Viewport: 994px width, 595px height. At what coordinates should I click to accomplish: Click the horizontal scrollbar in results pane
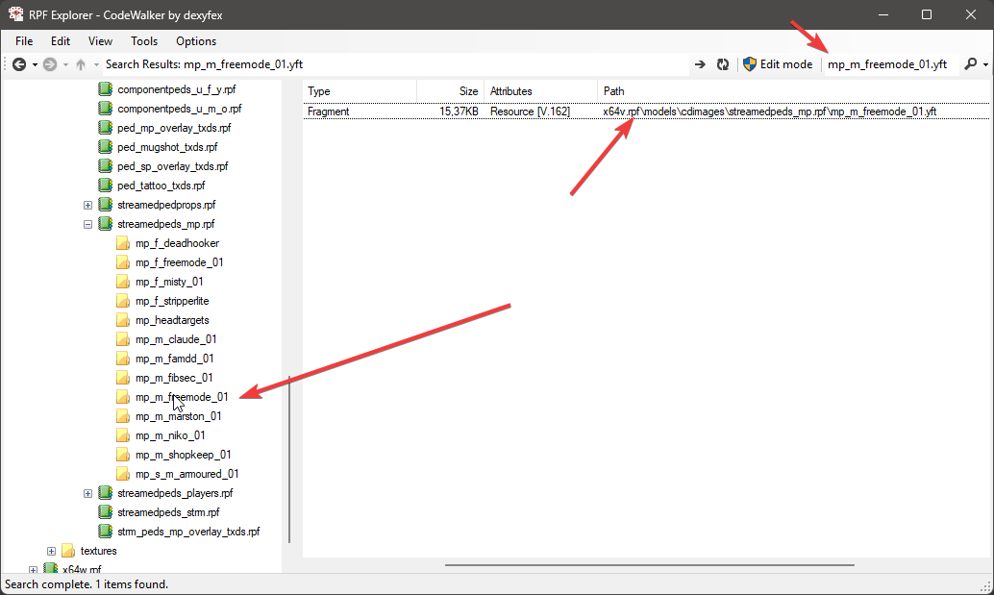pos(650,564)
